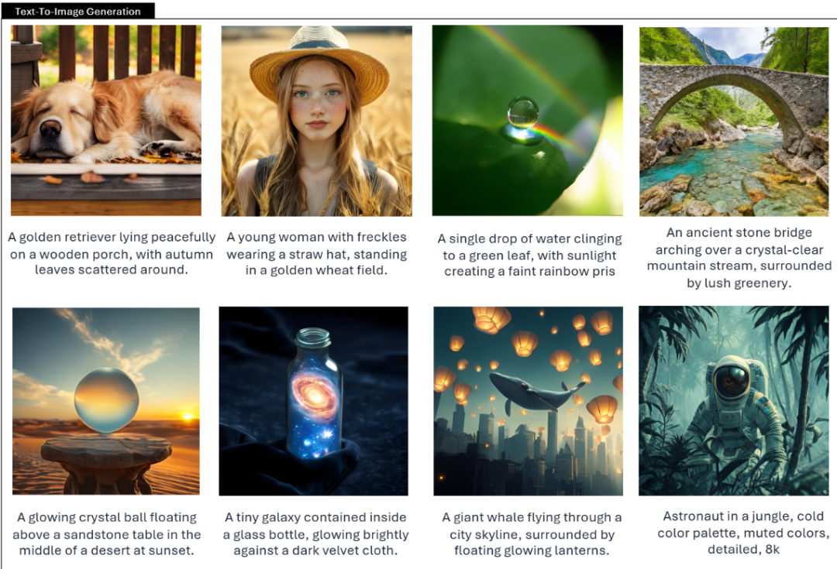Open the ancient stone bridge image
This screenshot has width=837, height=569.
pos(734,122)
